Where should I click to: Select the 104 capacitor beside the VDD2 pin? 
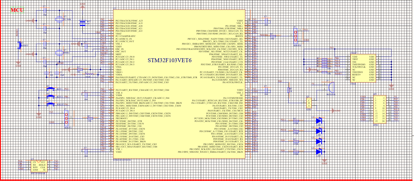(266, 90)
